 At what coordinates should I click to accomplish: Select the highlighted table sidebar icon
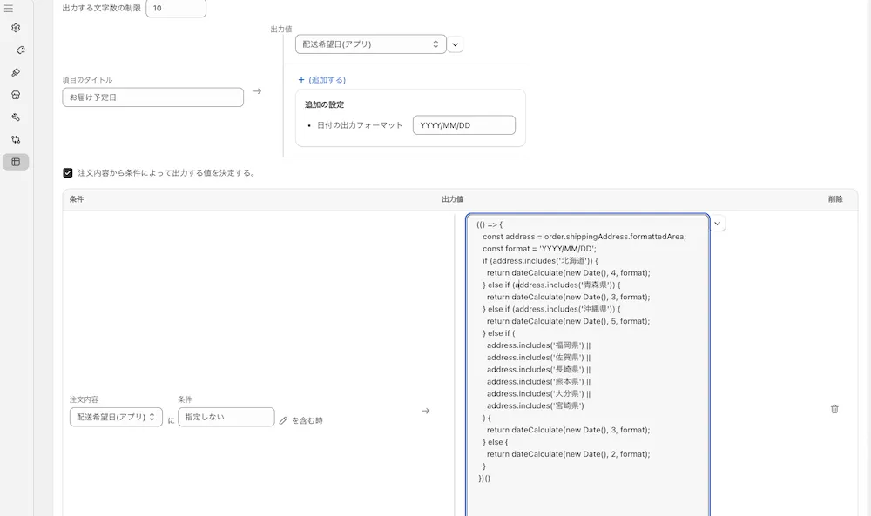tap(16, 162)
